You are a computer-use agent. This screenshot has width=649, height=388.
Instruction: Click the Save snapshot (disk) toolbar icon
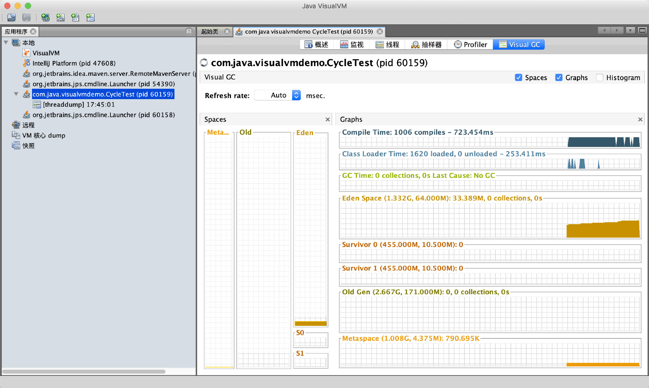click(x=26, y=17)
